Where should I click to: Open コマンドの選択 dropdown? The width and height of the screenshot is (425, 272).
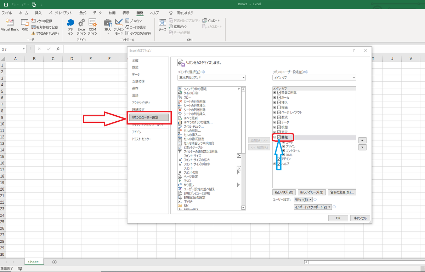pos(211,78)
